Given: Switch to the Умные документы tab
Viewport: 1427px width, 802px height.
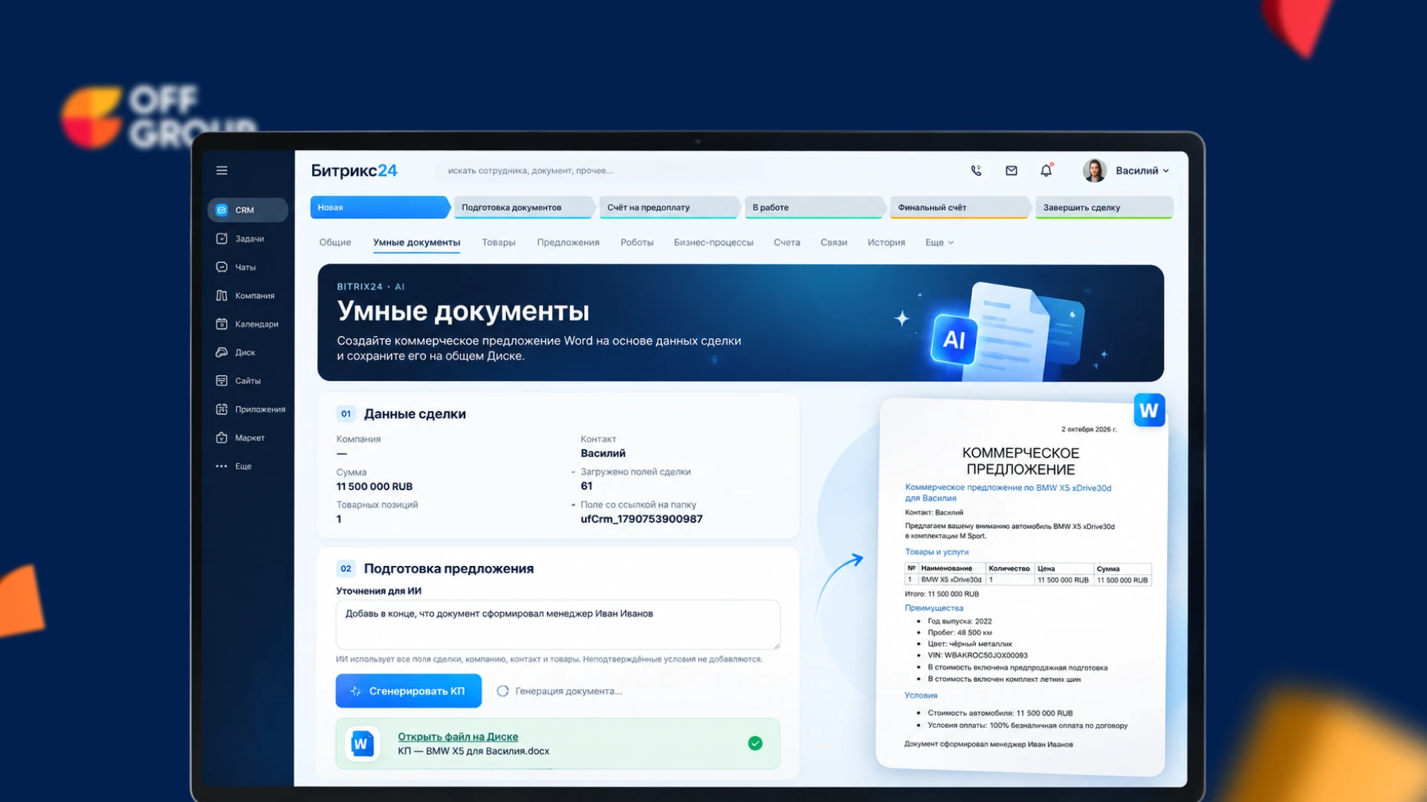Looking at the screenshot, I should point(417,243).
